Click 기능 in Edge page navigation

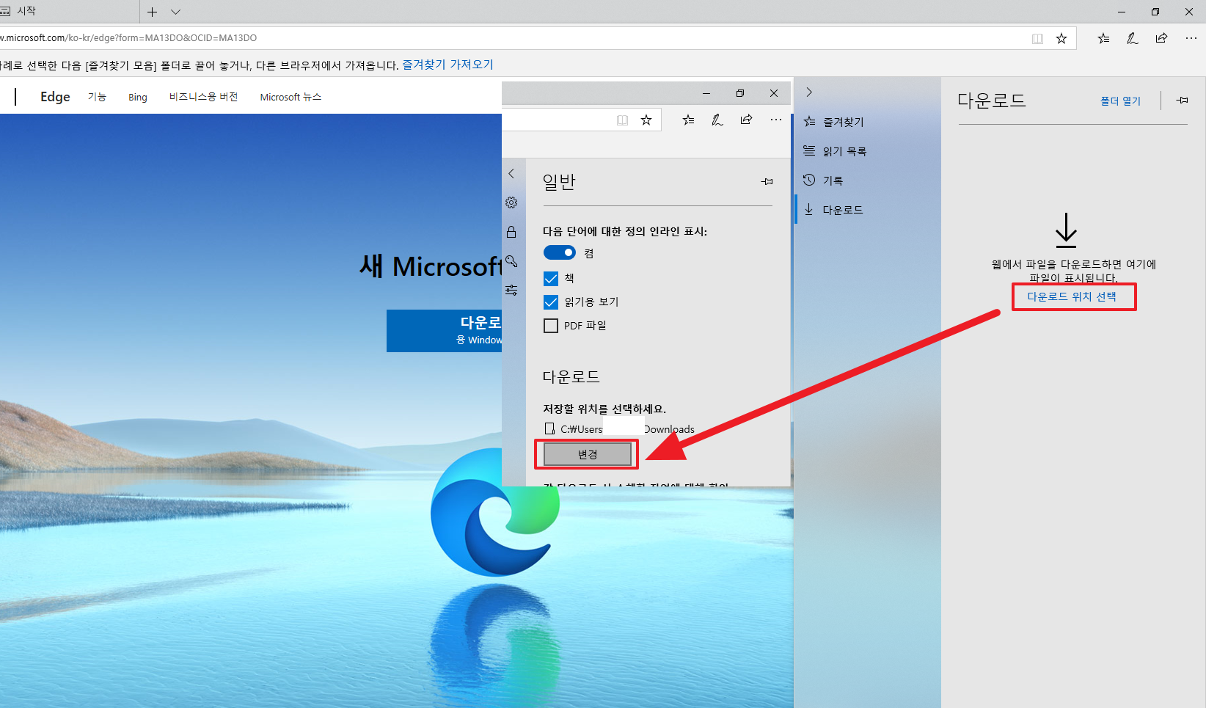97,97
